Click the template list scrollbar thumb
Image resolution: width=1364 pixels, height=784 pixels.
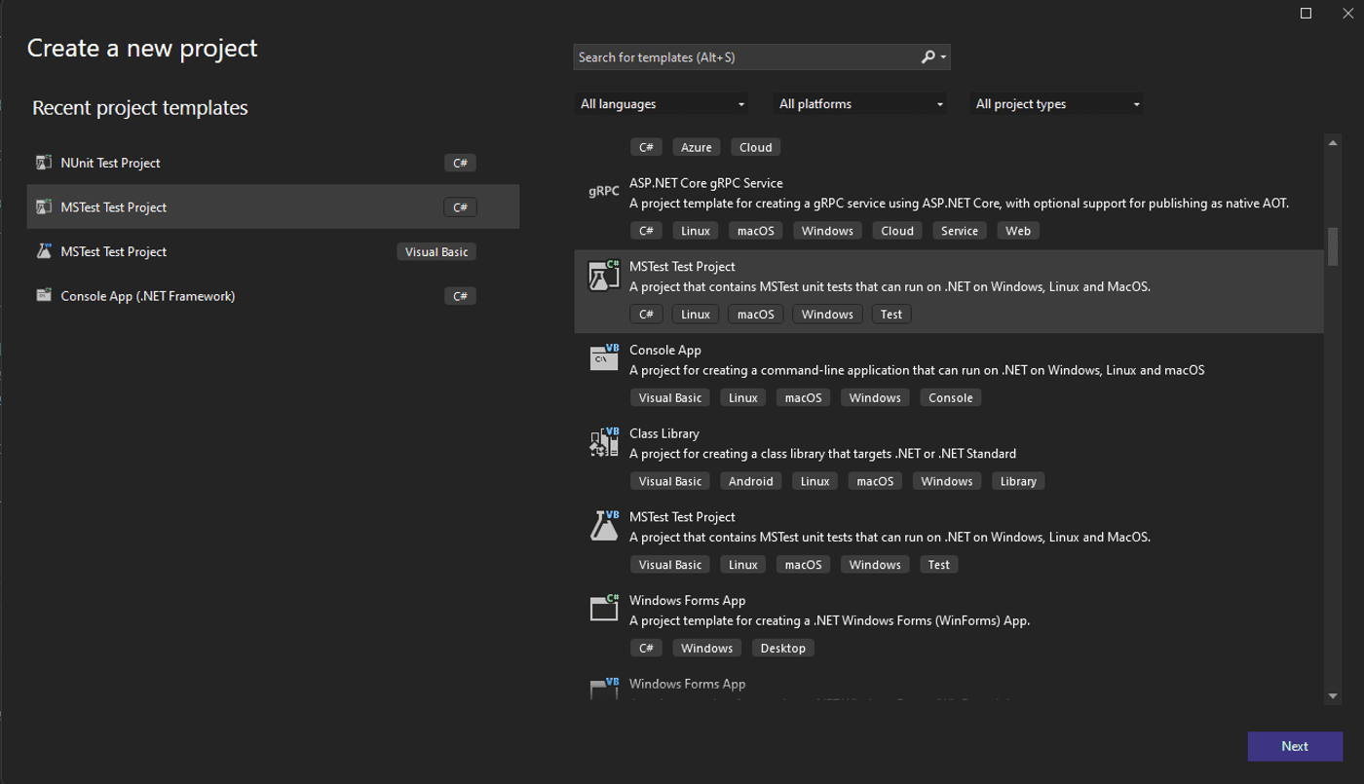pyautogui.click(x=1333, y=246)
